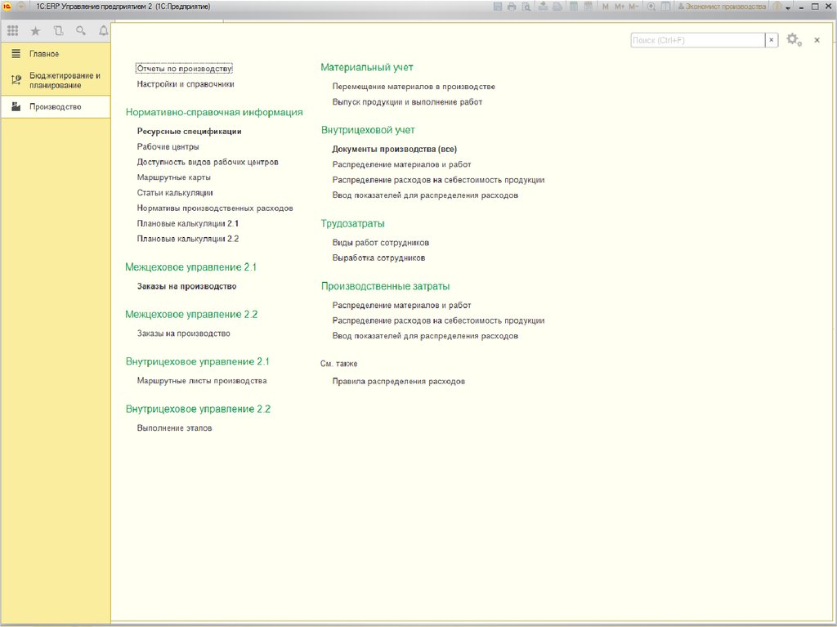Open the title bar dropdown arrow menu
The height and width of the screenshot is (627, 837).
coord(788,7)
